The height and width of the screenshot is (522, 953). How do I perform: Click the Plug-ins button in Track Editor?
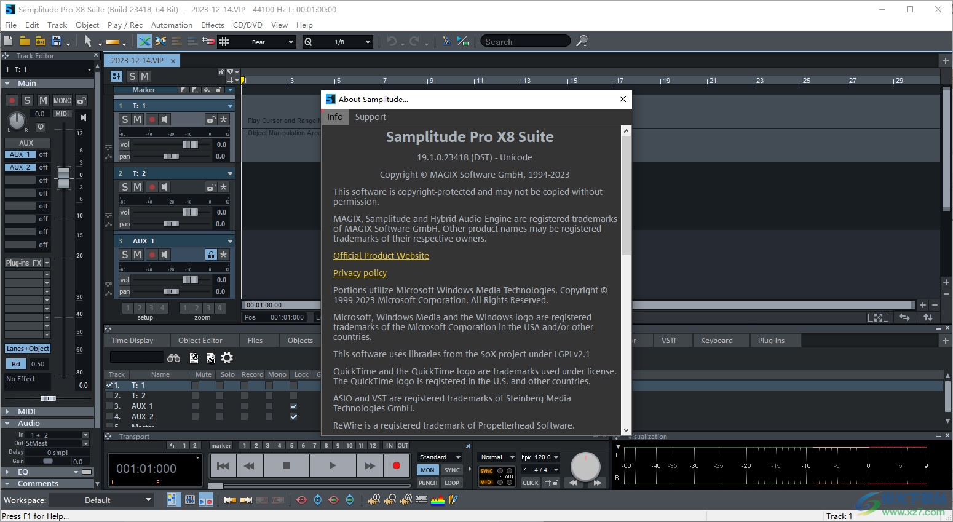click(x=18, y=263)
